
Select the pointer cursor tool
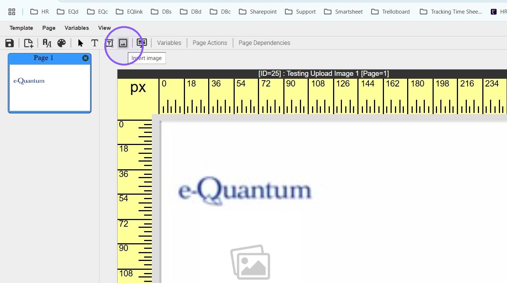point(81,43)
